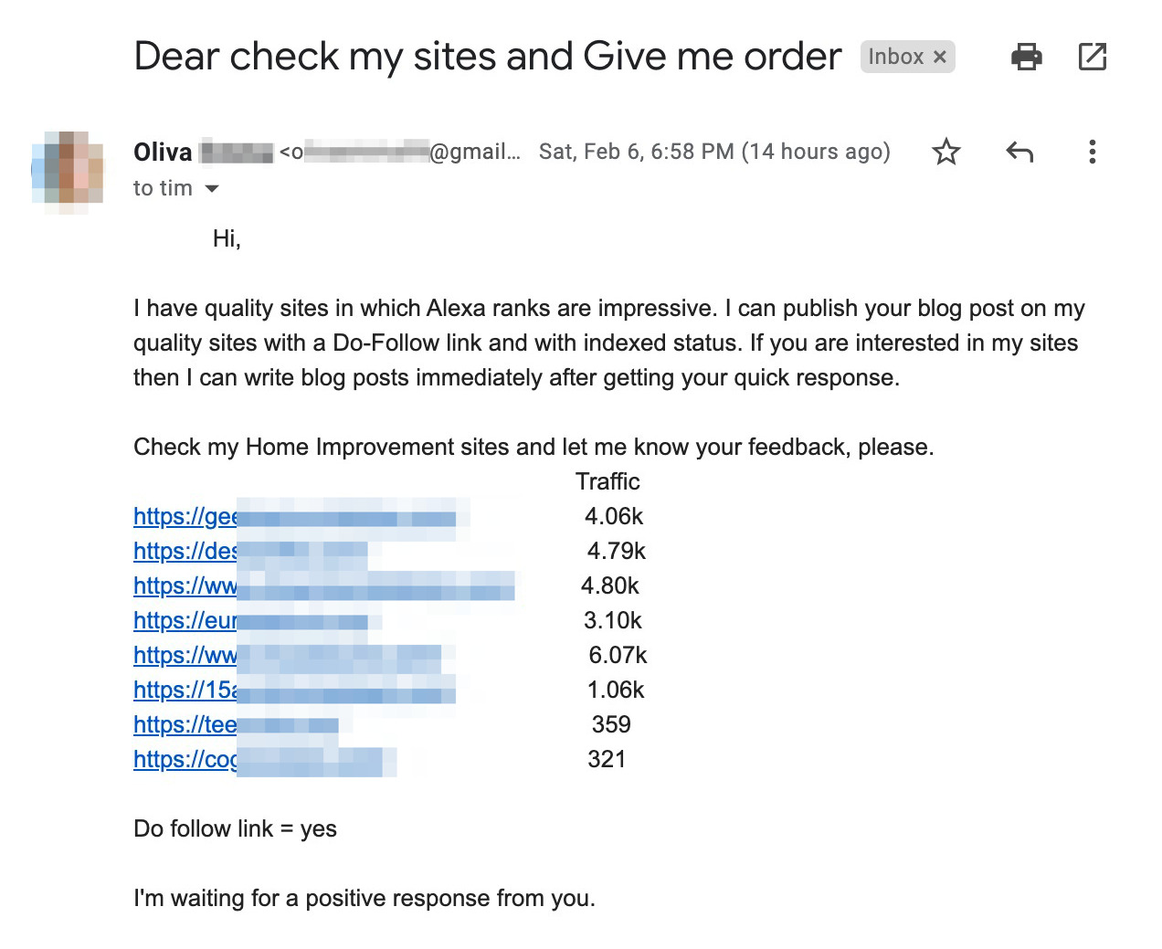Click the sender's profile picture
Screen dimensions: 1162x949
(x=67, y=171)
